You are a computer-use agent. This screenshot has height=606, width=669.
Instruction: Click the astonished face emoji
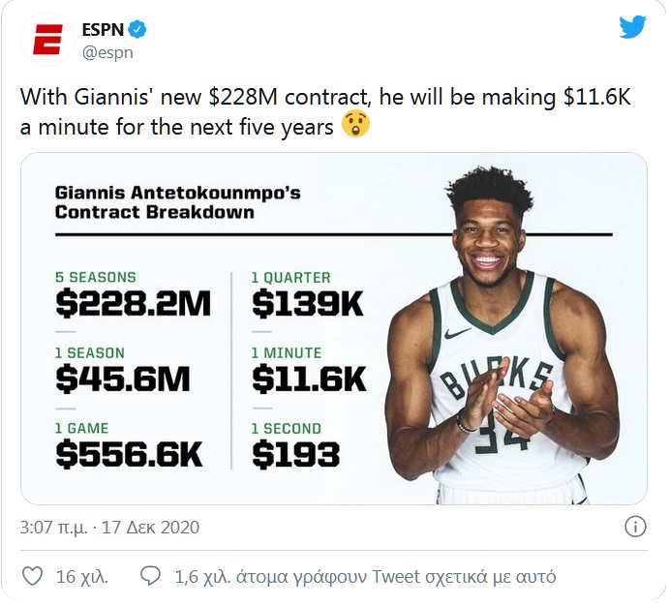click(x=355, y=126)
